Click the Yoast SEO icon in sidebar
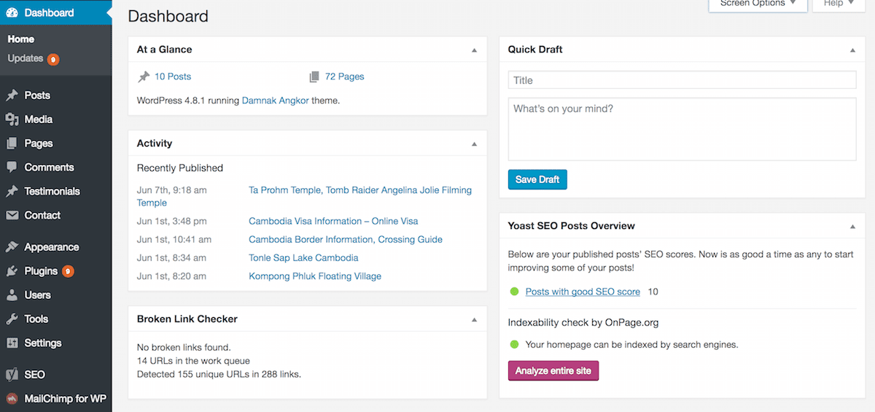This screenshot has width=875, height=412. tap(12, 375)
